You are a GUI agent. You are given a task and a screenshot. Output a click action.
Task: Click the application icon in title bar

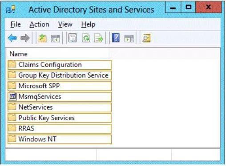tap(11, 9)
